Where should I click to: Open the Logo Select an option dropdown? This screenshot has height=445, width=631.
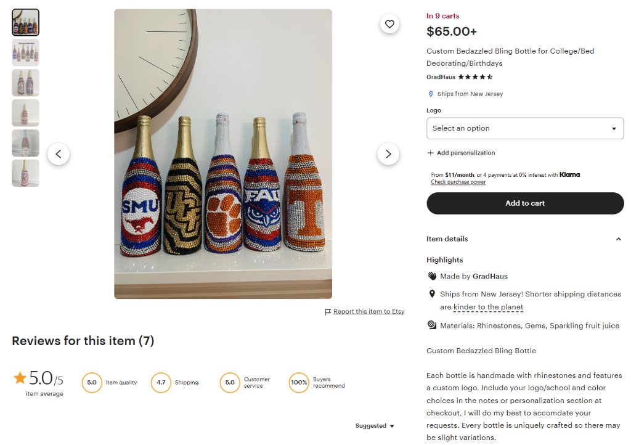[x=525, y=128]
